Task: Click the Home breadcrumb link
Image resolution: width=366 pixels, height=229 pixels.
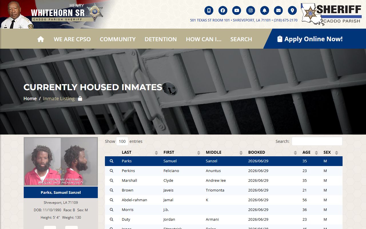Action: point(30,98)
